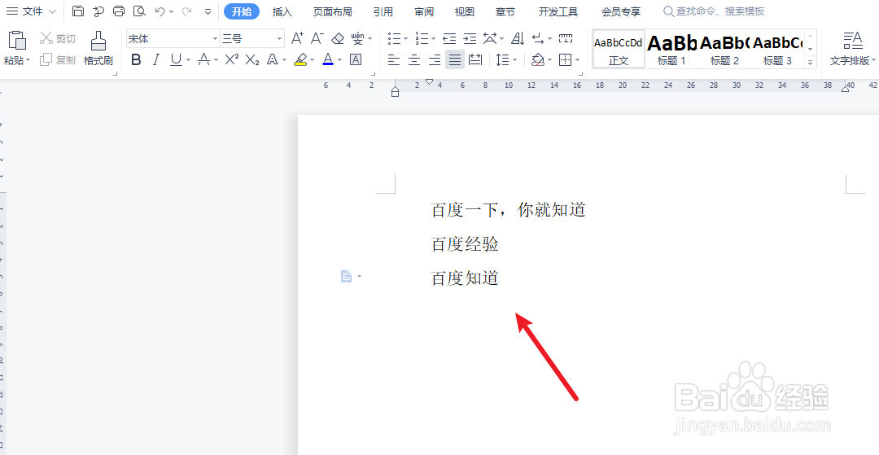Viewport: 879px width, 455px height.
Task: Click the sort (A with arrow) icon
Action: click(518, 39)
